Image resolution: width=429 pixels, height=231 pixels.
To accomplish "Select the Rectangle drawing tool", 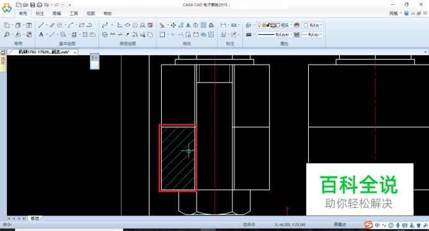I will coord(82,25).
